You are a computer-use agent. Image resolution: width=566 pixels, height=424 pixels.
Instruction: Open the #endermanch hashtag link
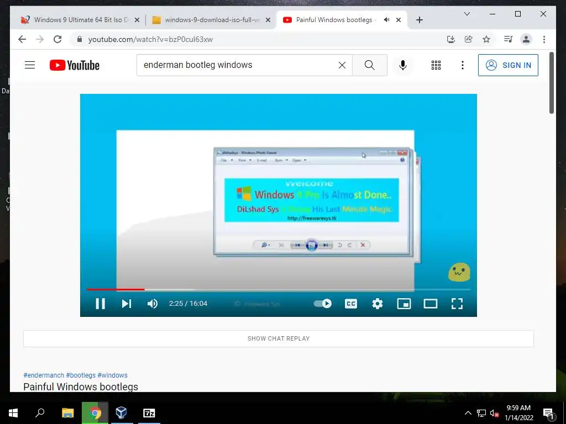pos(44,375)
